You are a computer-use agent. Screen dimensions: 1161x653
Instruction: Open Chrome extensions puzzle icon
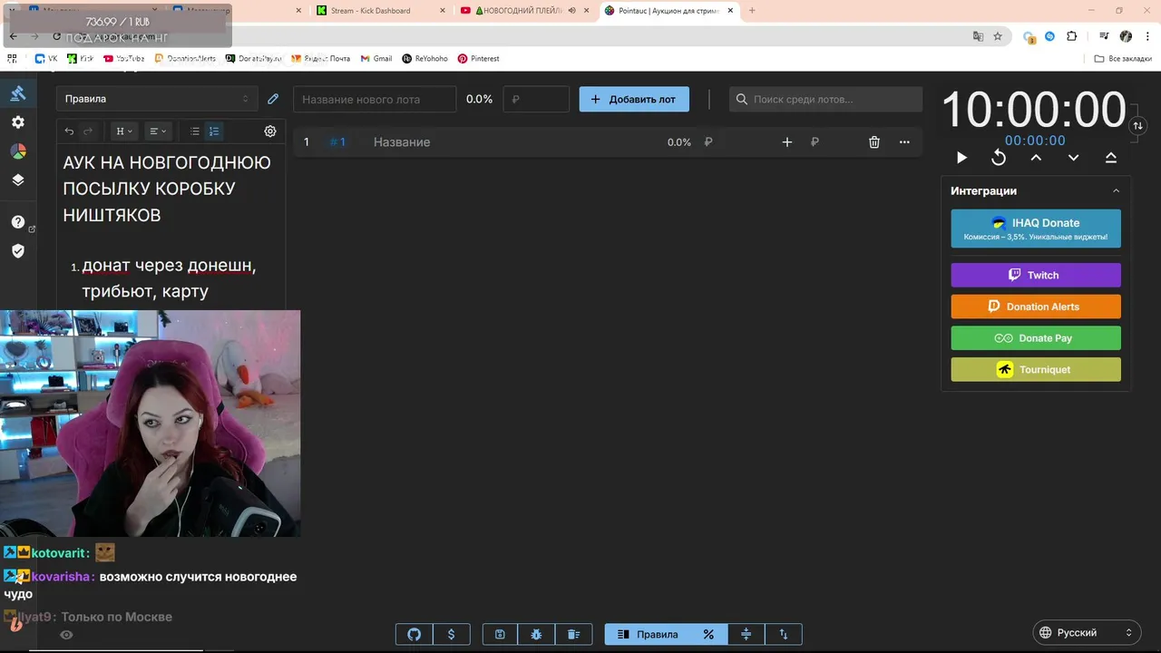pyautogui.click(x=1072, y=36)
